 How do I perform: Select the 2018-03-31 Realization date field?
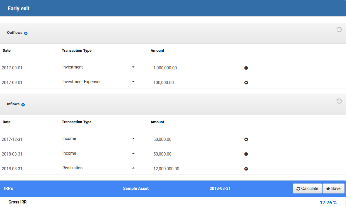(x=12, y=169)
